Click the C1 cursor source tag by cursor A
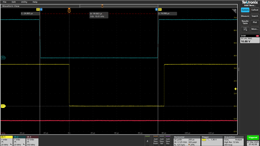Image resolution: width=260 pixels, height=146 pixels. click(38, 9)
